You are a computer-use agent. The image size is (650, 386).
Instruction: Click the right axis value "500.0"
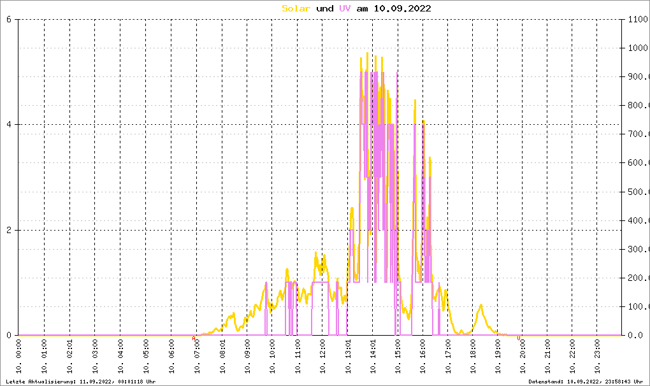coord(639,192)
